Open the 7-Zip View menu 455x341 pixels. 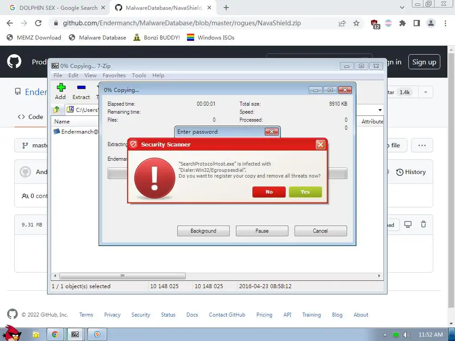91,75
